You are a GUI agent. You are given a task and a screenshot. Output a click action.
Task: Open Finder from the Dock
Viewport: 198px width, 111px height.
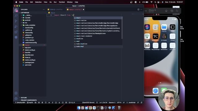pos(79,108)
